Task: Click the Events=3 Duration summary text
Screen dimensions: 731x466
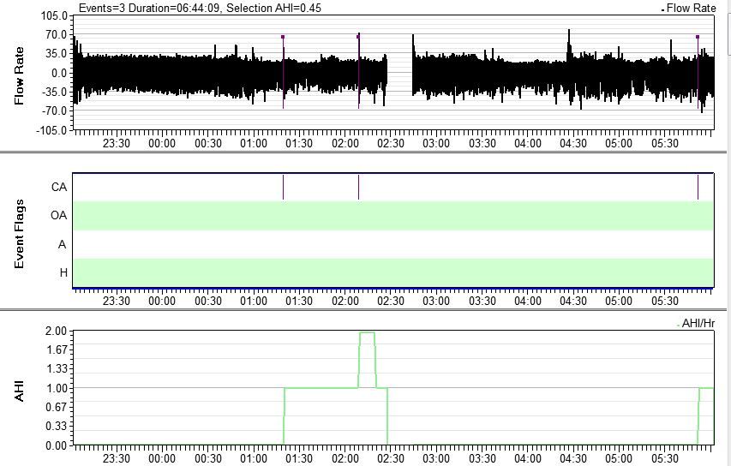Action: [200, 8]
